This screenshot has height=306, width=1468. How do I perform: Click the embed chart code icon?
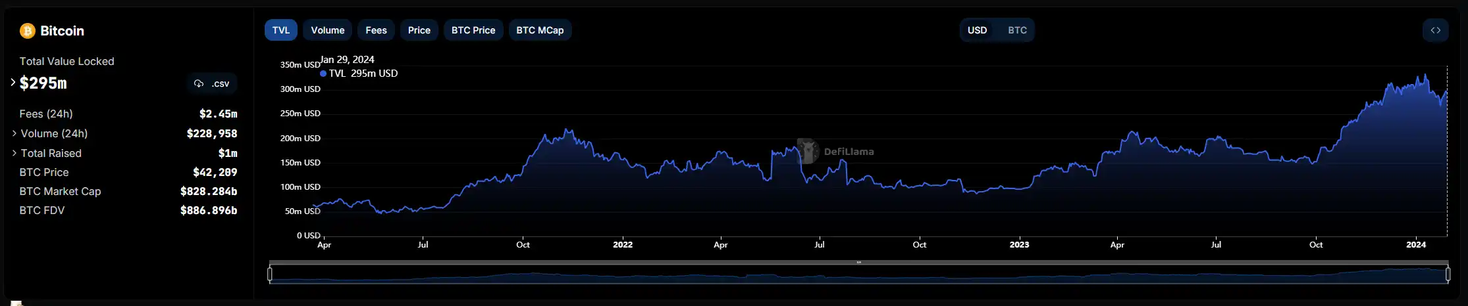pyautogui.click(x=1435, y=30)
